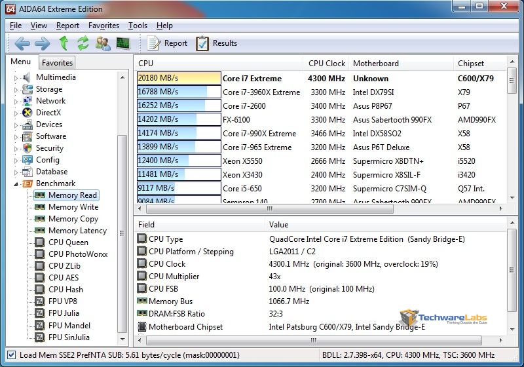Click the 12400 MB/s blue result bar

[x=179, y=161]
